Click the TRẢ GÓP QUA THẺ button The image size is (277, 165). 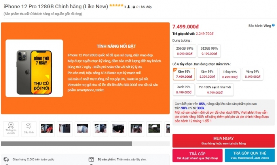pyautogui.click(x=250, y=155)
